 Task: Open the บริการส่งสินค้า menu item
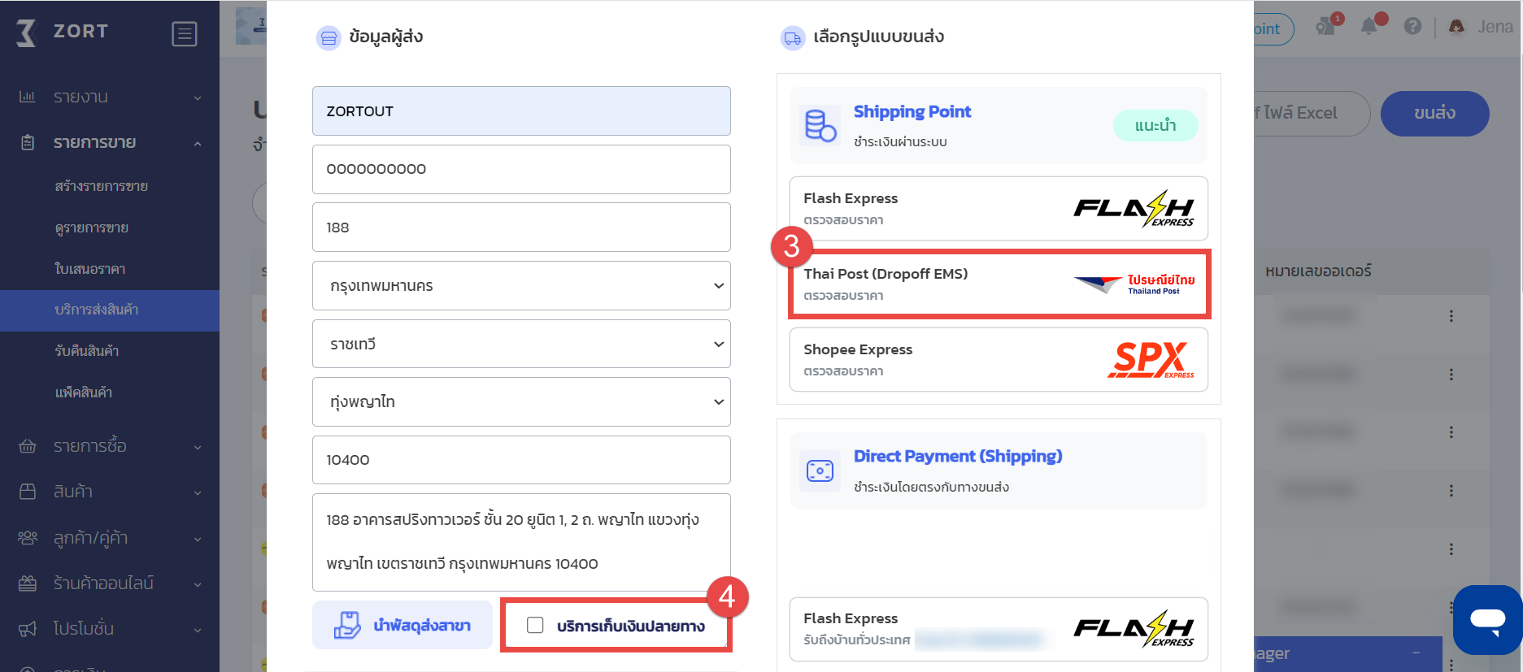coord(110,310)
